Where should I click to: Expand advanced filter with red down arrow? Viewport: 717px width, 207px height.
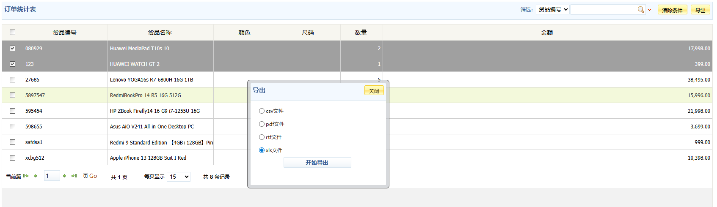pyautogui.click(x=650, y=10)
